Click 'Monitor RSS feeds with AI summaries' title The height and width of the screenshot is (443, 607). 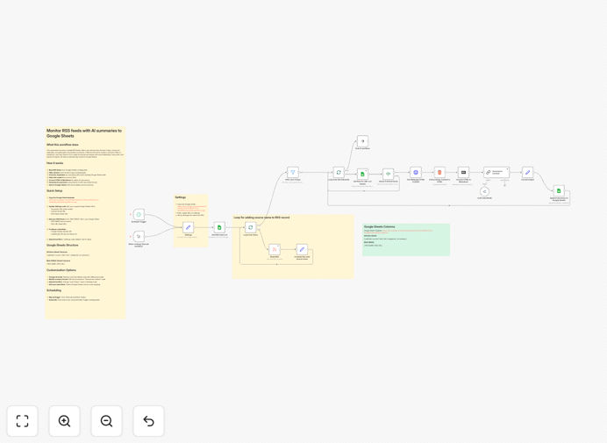tap(84, 133)
